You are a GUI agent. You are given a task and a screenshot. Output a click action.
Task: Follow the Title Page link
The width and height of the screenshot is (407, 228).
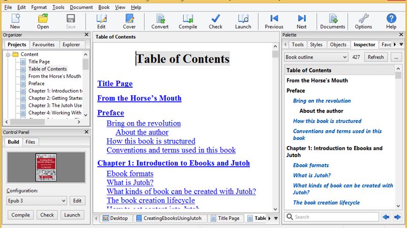point(115,84)
